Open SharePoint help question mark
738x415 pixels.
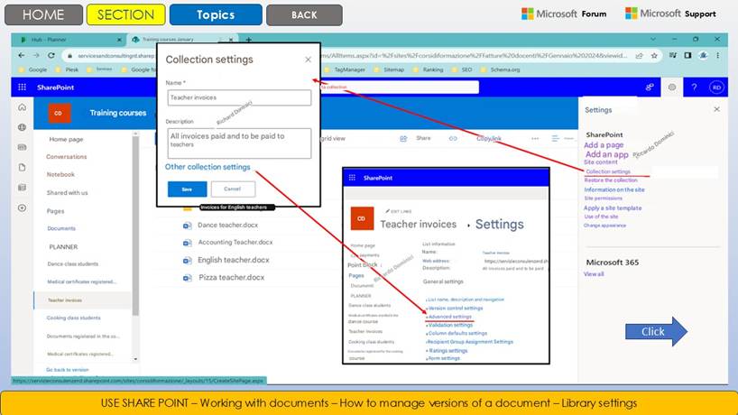[x=694, y=87]
